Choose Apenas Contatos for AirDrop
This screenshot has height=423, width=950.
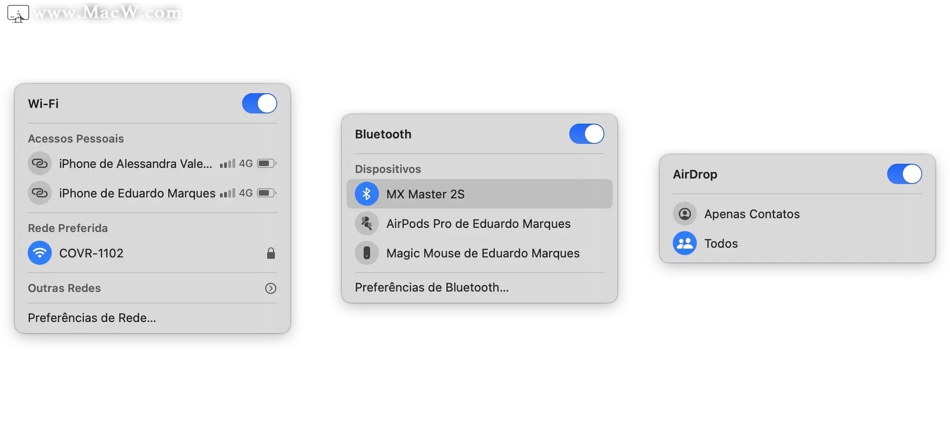click(x=797, y=214)
